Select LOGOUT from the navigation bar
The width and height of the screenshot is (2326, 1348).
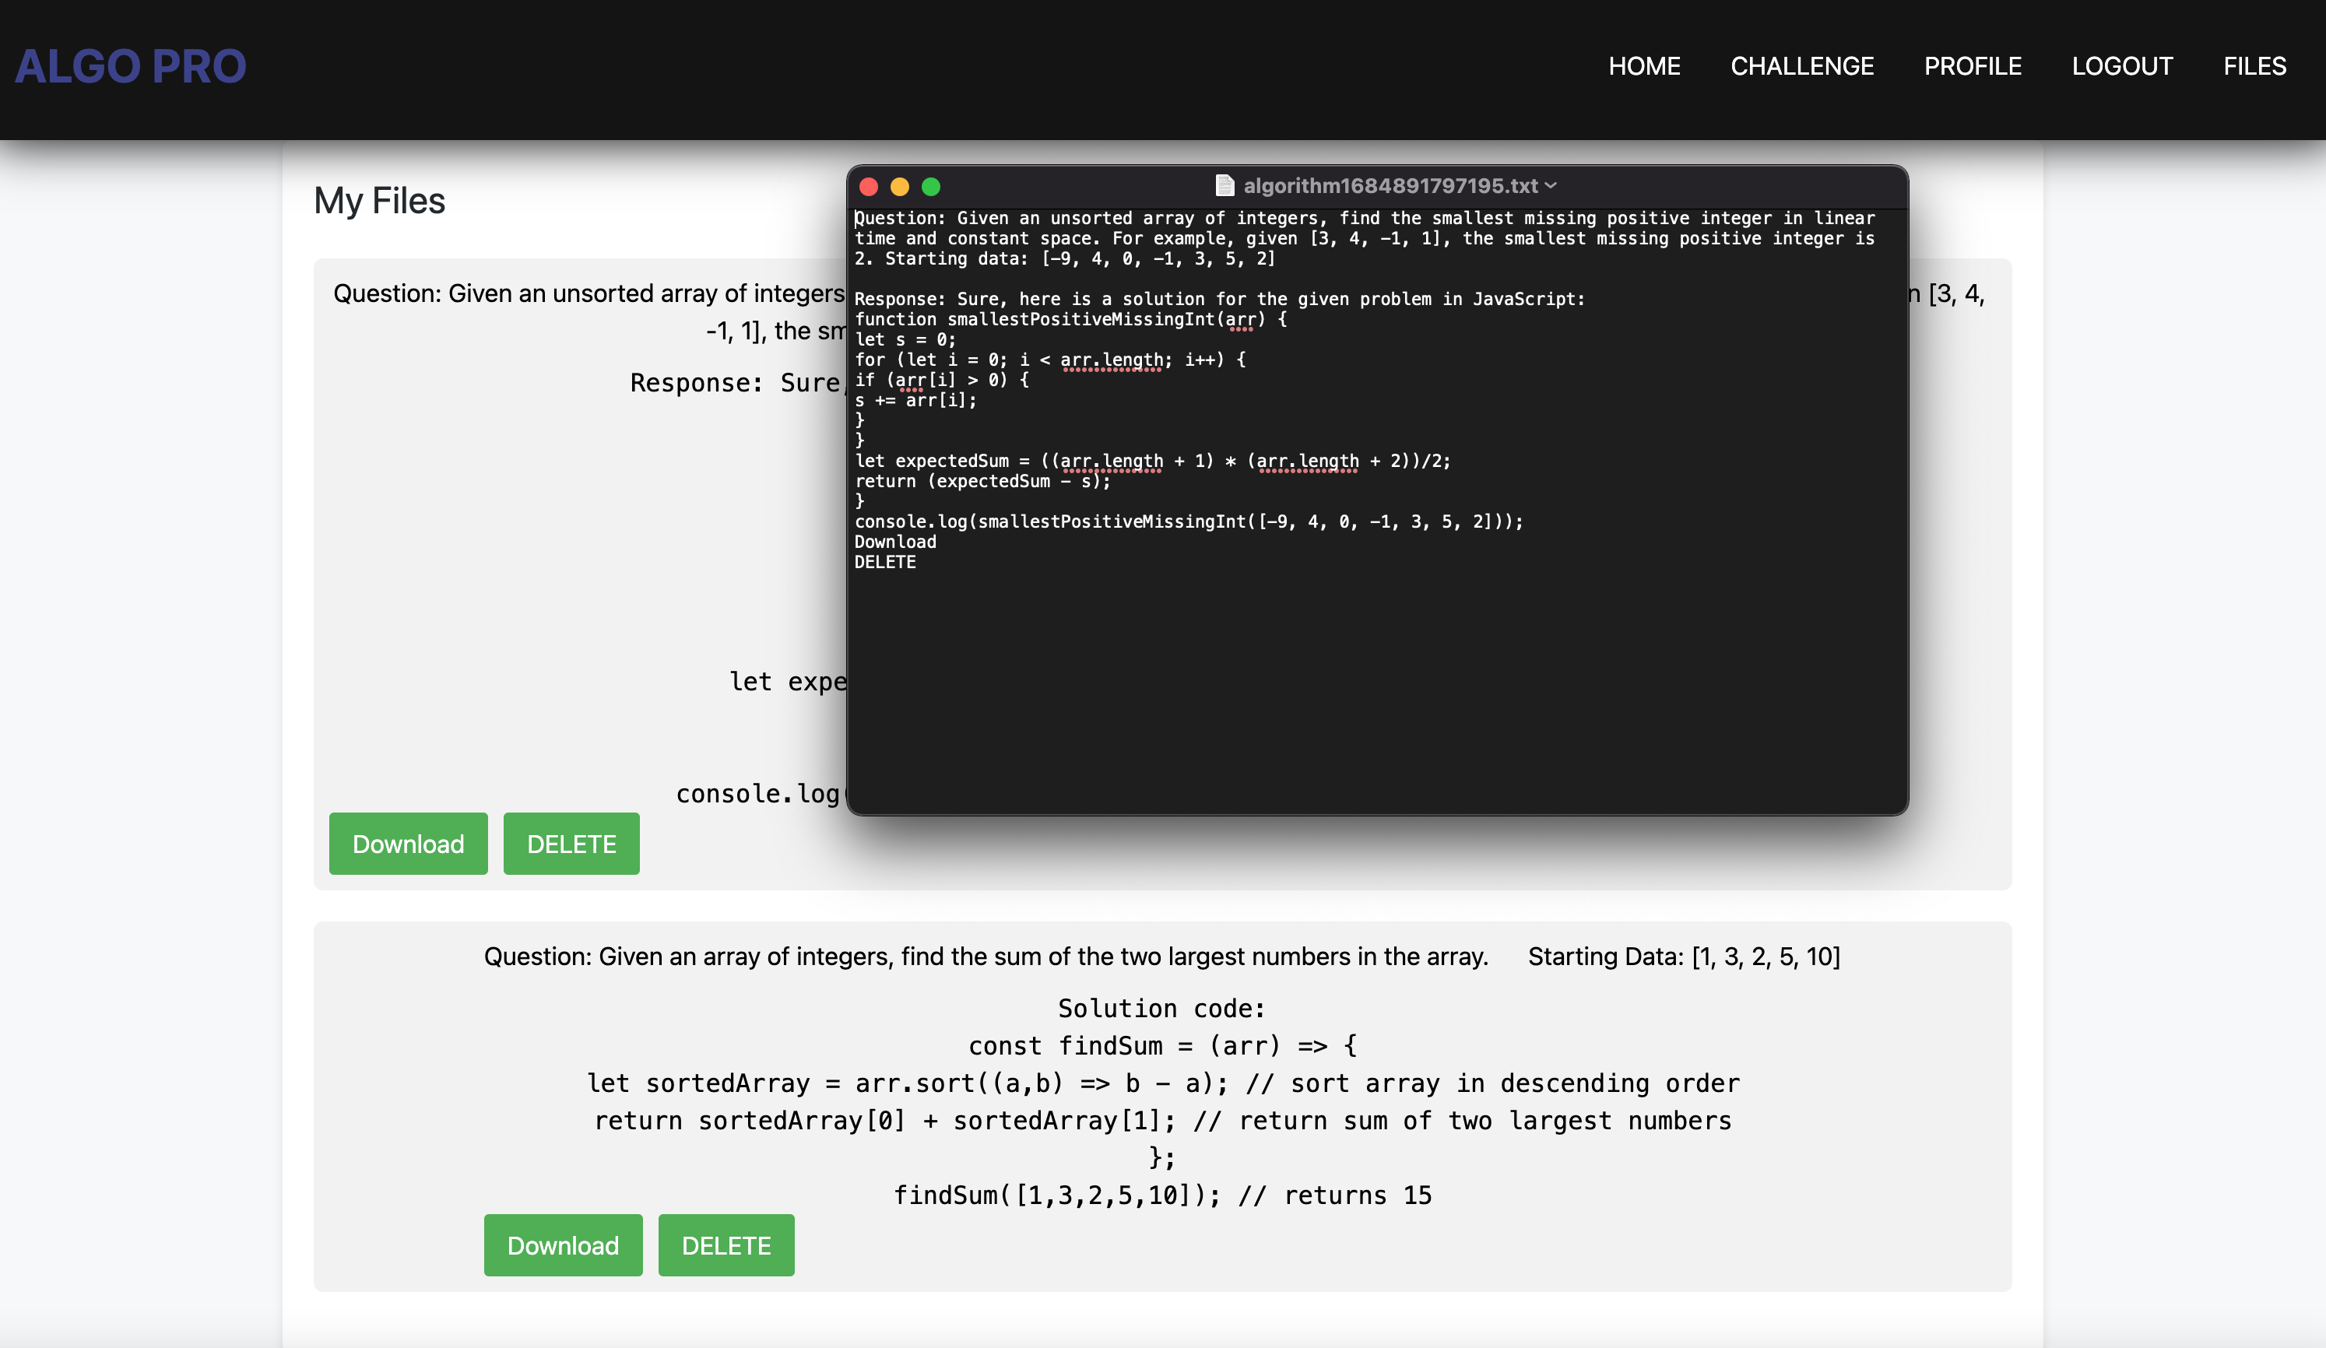click(x=2122, y=65)
